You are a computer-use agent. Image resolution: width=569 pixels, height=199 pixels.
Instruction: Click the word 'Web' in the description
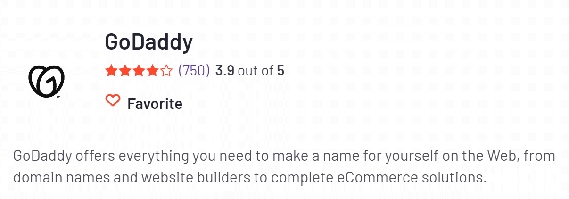coord(504,156)
